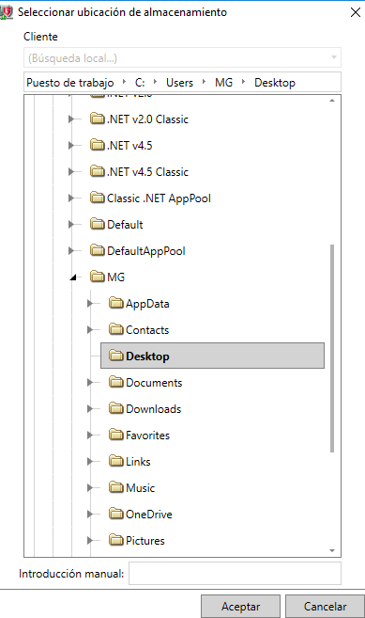Click the tree scrollbar down arrow
The width and height of the screenshot is (365, 618).
click(332, 550)
